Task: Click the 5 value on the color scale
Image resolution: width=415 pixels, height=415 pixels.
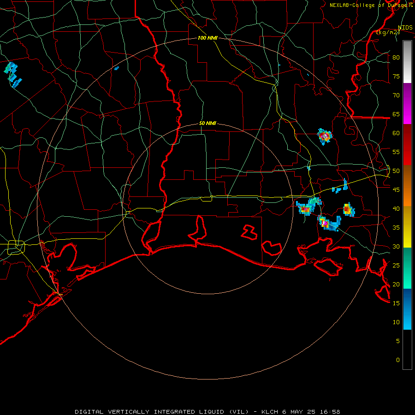Action: click(x=398, y=341)
